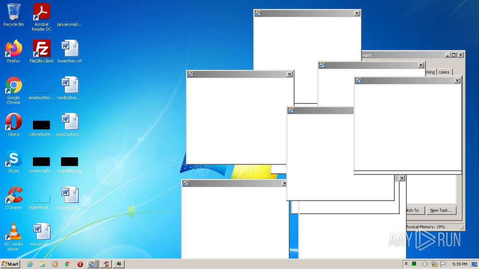This screenshot has height=269, width=479.
Task: Click the Show Desktop button
Action: click(x=475, y=264)
